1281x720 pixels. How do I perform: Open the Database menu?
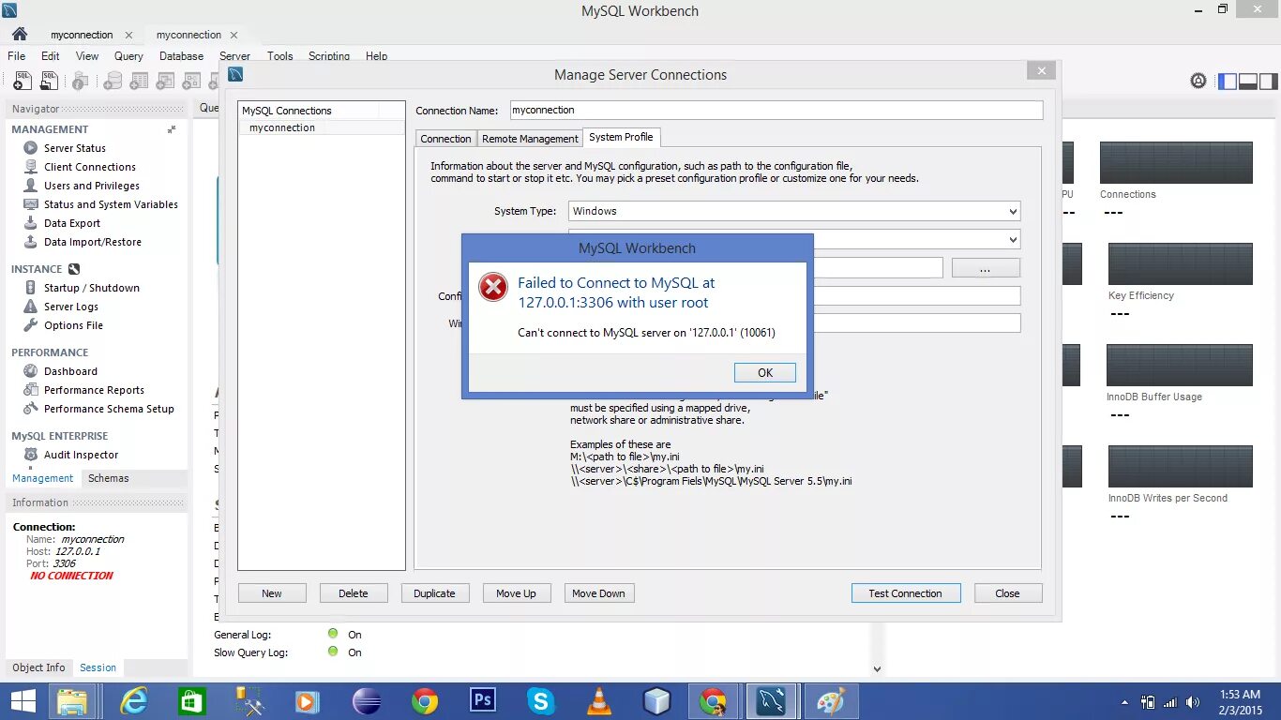click(181, 56)
